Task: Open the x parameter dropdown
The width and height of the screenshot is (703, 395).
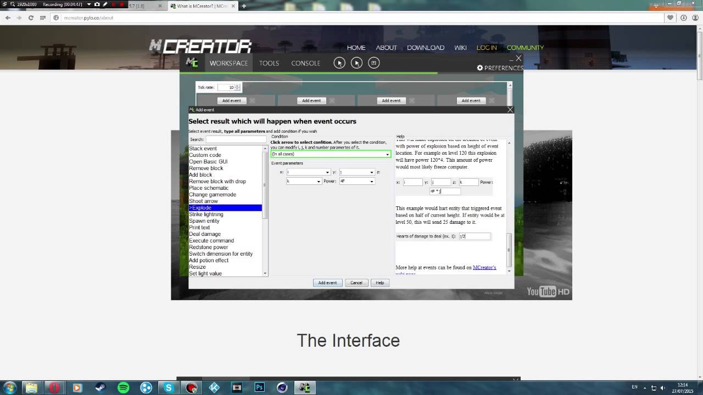Action: tap(328, 172)
